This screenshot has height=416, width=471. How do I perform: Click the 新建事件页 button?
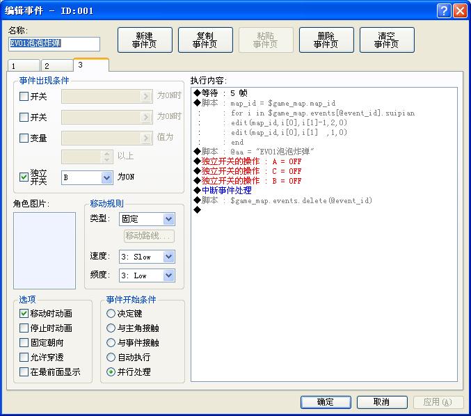(145, 40)
